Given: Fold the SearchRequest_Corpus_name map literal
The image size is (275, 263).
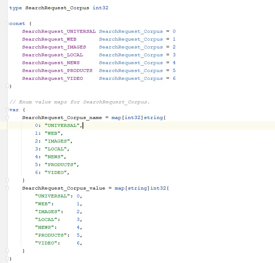Looking at the screenshot, I should coord(7,118).
